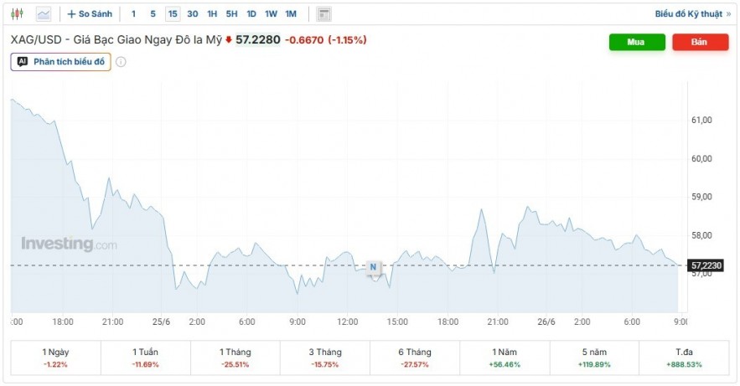Select the 6 Tháng period
740x386 pixels.
point(415,358)
